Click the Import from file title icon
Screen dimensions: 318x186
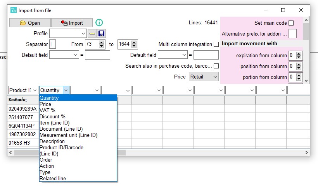coord(14,10)
